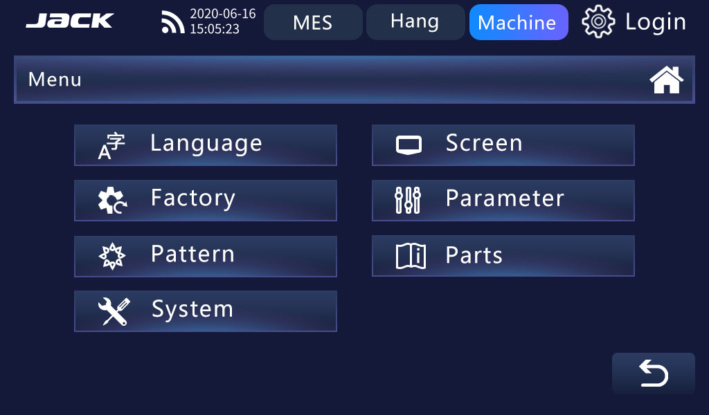
Task: Click the monitor icon beside Screen
Action: pyautogui.click(x=409, y=145)
